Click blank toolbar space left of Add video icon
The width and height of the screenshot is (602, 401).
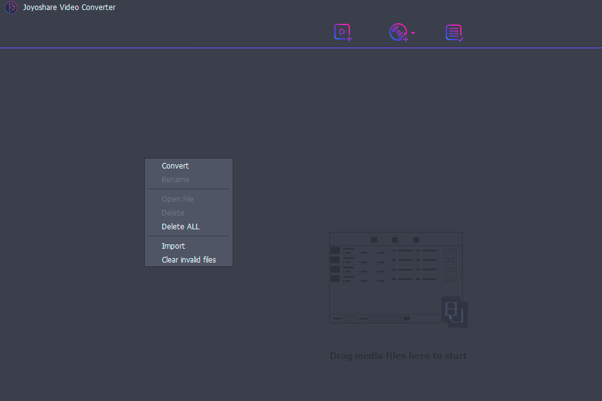click(x=188, y=31)
